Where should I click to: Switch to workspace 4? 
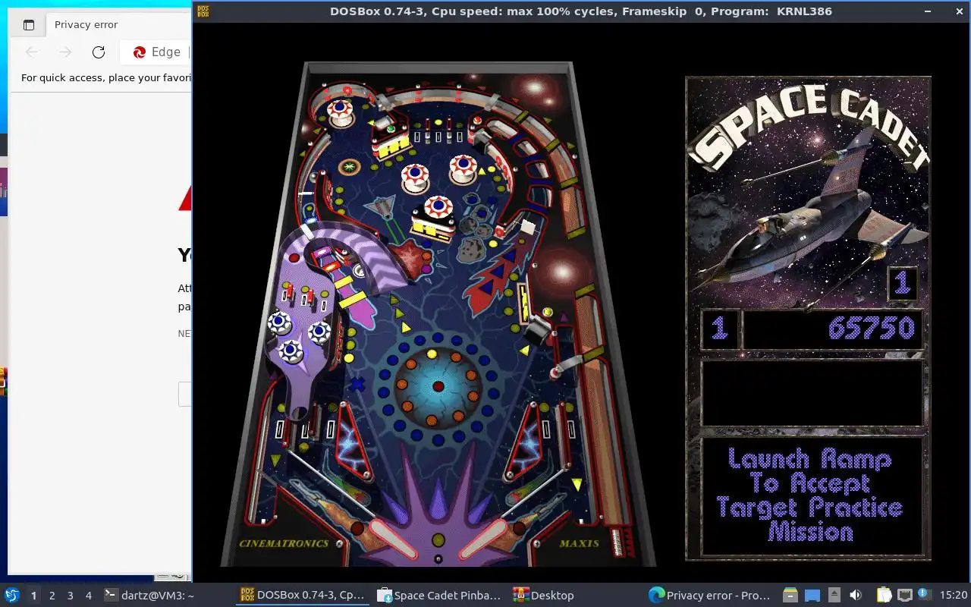(89, 596)
